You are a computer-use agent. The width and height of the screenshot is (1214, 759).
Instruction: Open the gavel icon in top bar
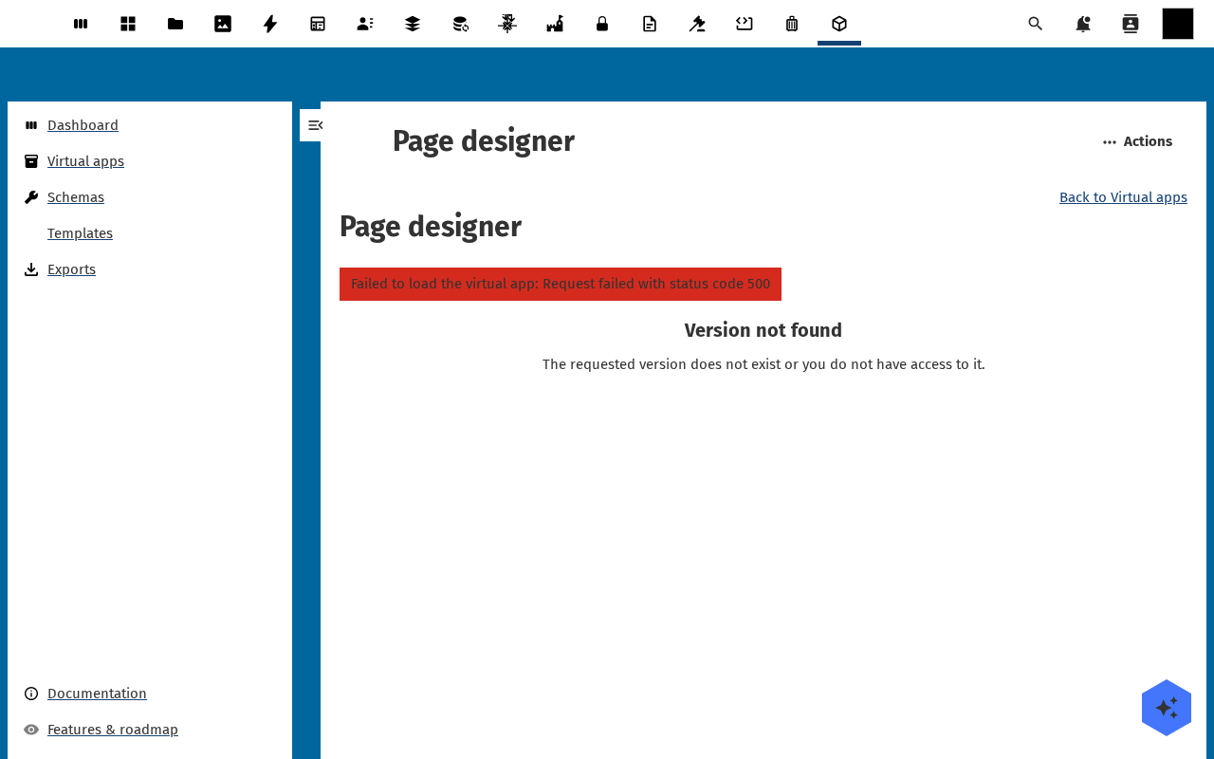(697, 24)
